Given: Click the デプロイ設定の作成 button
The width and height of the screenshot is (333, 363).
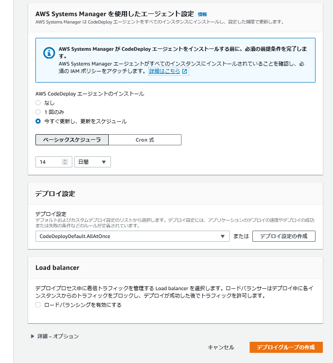Looking at the screenshot, I should point(284,236).
